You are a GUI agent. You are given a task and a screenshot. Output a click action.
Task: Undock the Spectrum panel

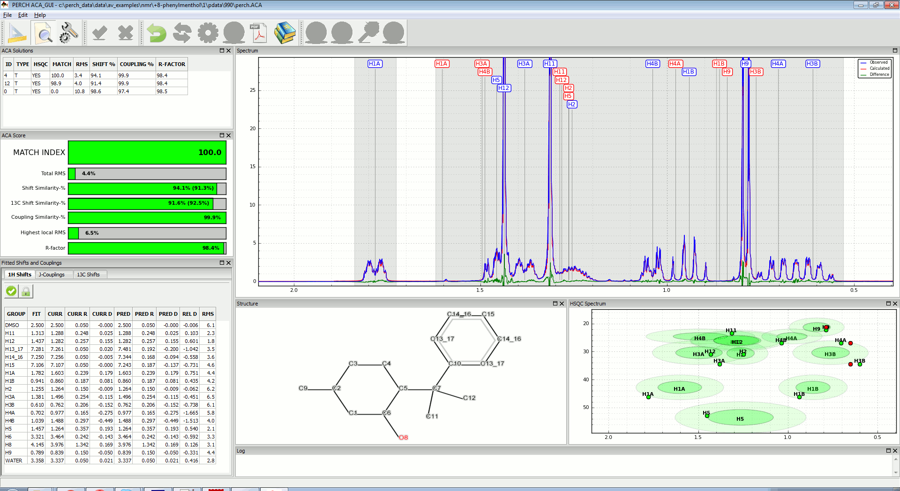(x=894, y=51)
